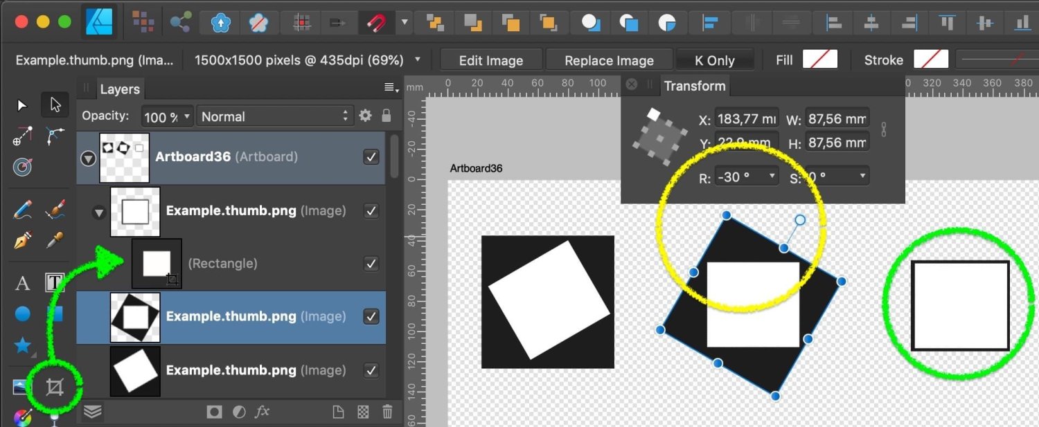Viewport: 1039px width, 427px height.
Task: Hide the Rectangle layer
Action: click(371, 264)
